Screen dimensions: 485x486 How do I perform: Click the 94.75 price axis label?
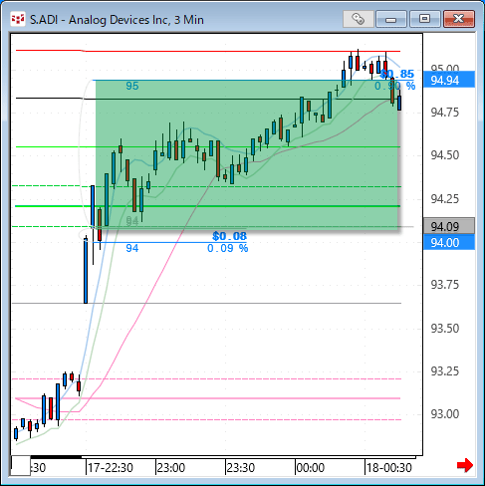pyautogui.click(x=445, y=113)
